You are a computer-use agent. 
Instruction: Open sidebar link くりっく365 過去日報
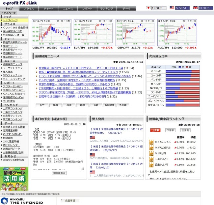(x=15, y=27)
